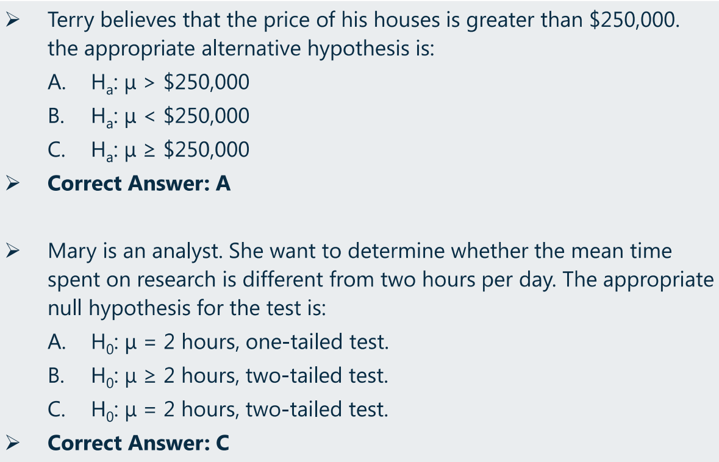719x462 pixels.
Task: Click the line 'Terry believes that the price'
Action: [363, 20]
